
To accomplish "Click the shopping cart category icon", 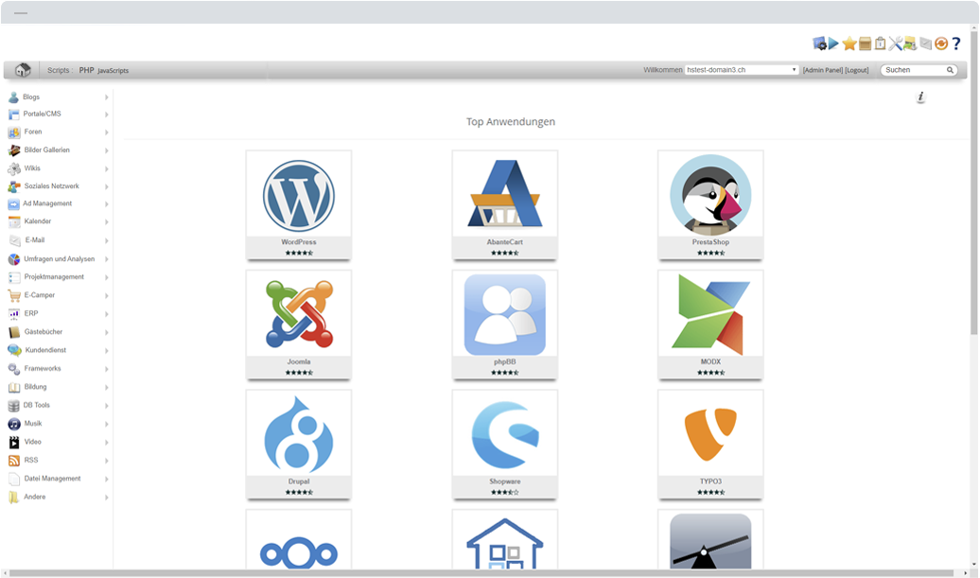I will pyautogui.click(x=14, y=295).
